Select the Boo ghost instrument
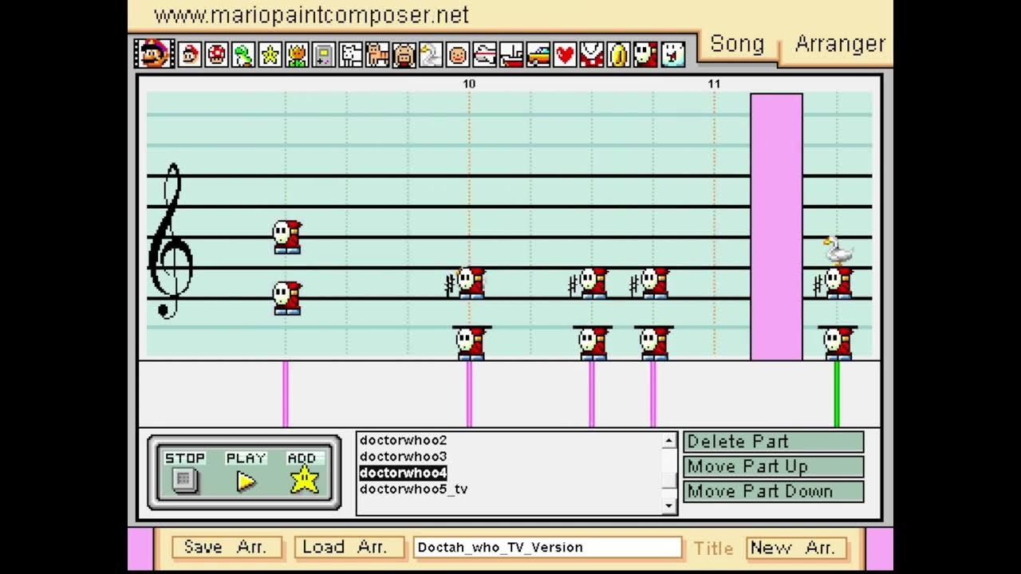Viewport: 1021px width, 574px height. coord(672,55)
